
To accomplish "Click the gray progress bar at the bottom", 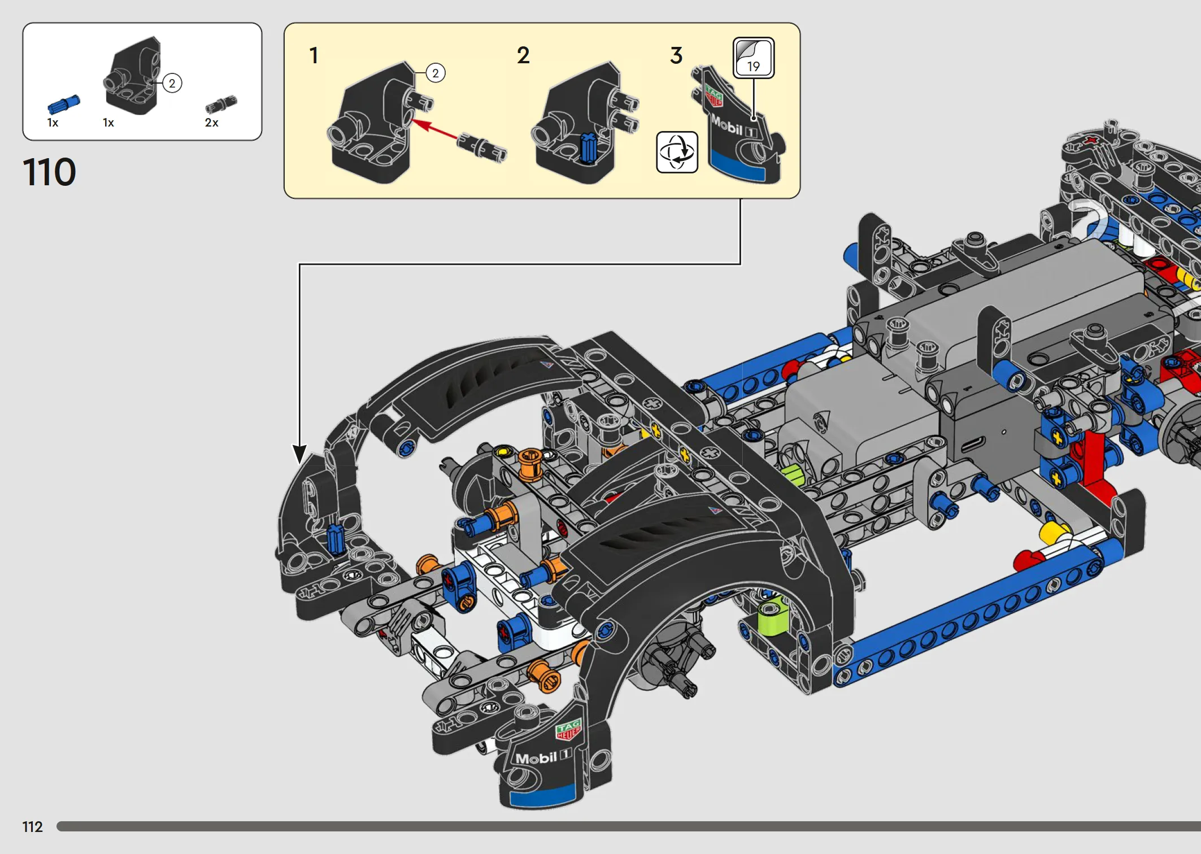I will (628, 826).
